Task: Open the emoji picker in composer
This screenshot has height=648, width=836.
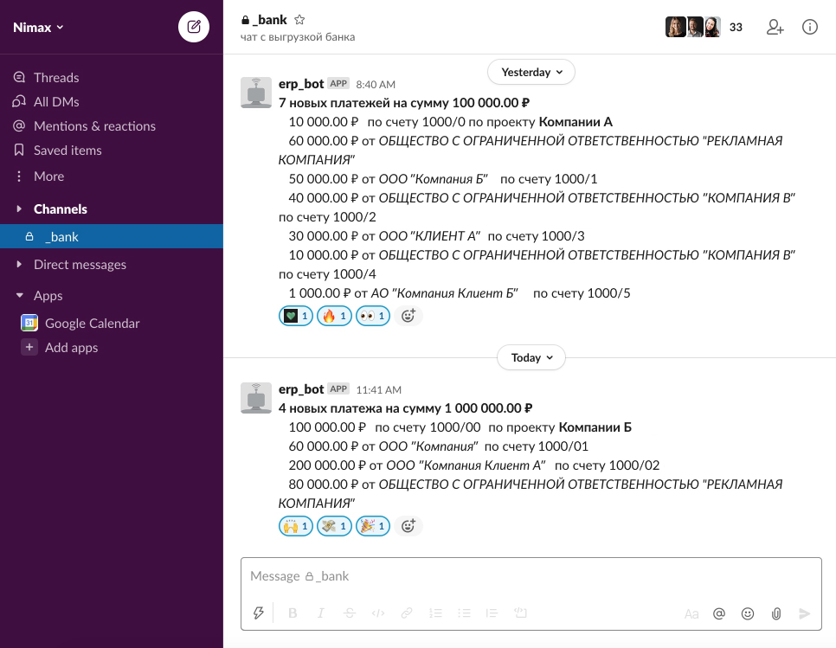Action: pyautogui.click(x=748, y=613)
